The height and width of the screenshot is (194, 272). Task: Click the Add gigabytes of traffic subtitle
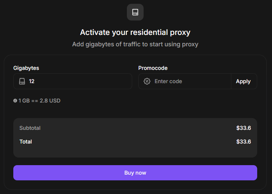pyautogui.click(x=135, y=44)
